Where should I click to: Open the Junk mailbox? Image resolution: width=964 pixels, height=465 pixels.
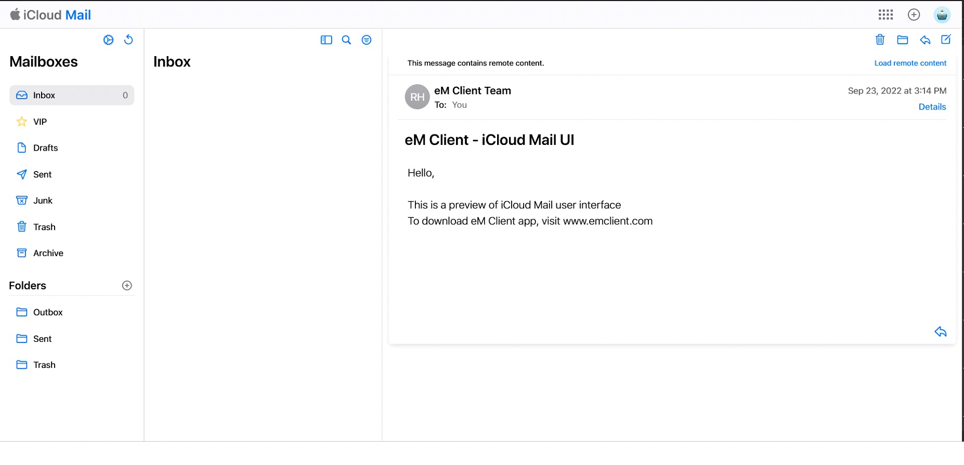tap(72, 201)
